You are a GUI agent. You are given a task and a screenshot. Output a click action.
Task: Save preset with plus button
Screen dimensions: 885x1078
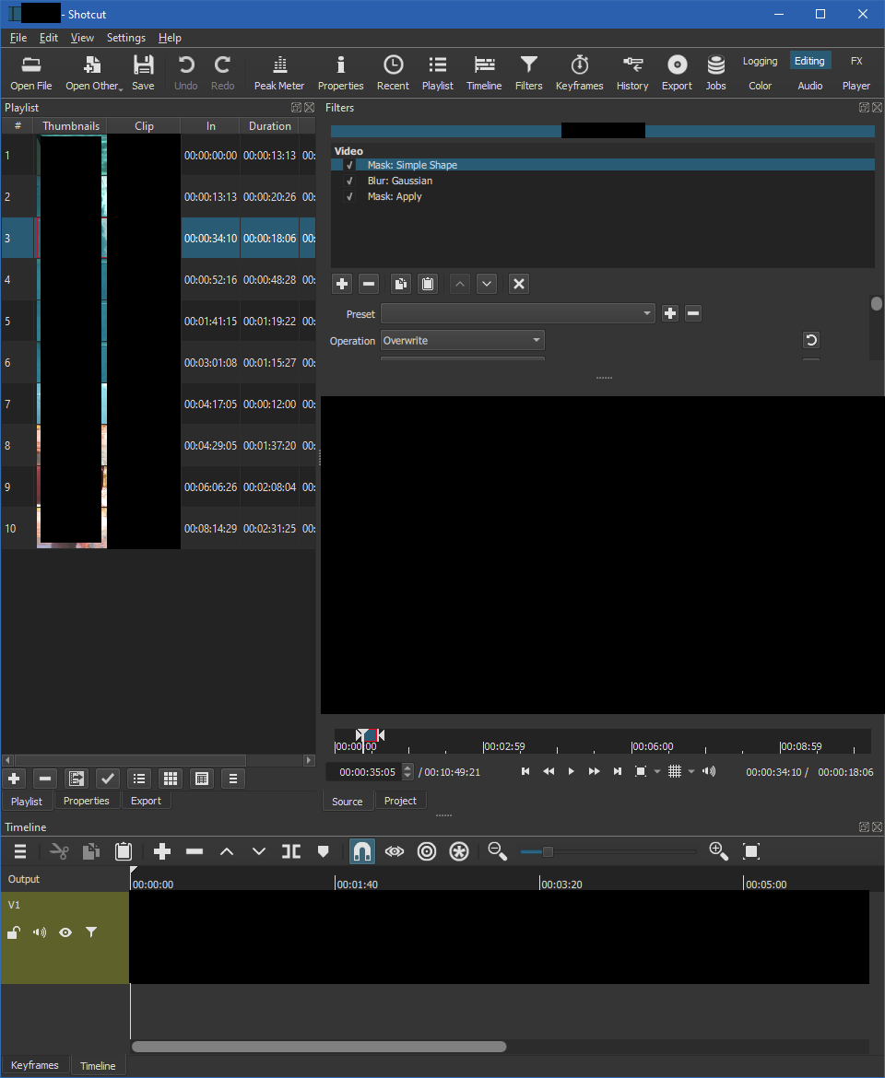coord(670,313)
